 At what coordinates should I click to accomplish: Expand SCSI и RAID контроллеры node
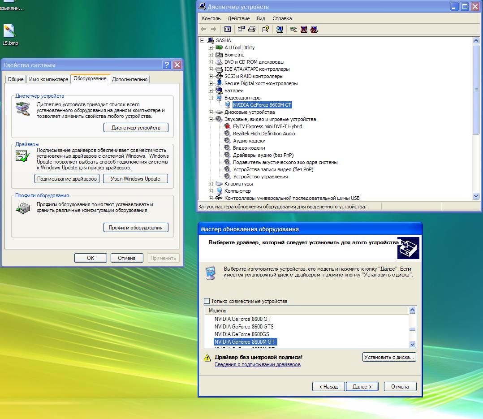click(211, 76)
